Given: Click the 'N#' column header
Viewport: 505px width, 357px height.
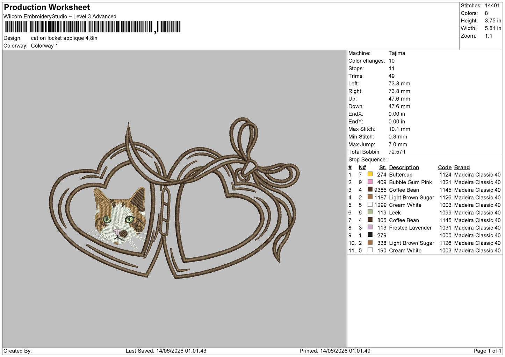Looking at the screenshot, I should (x=362, y=167).
